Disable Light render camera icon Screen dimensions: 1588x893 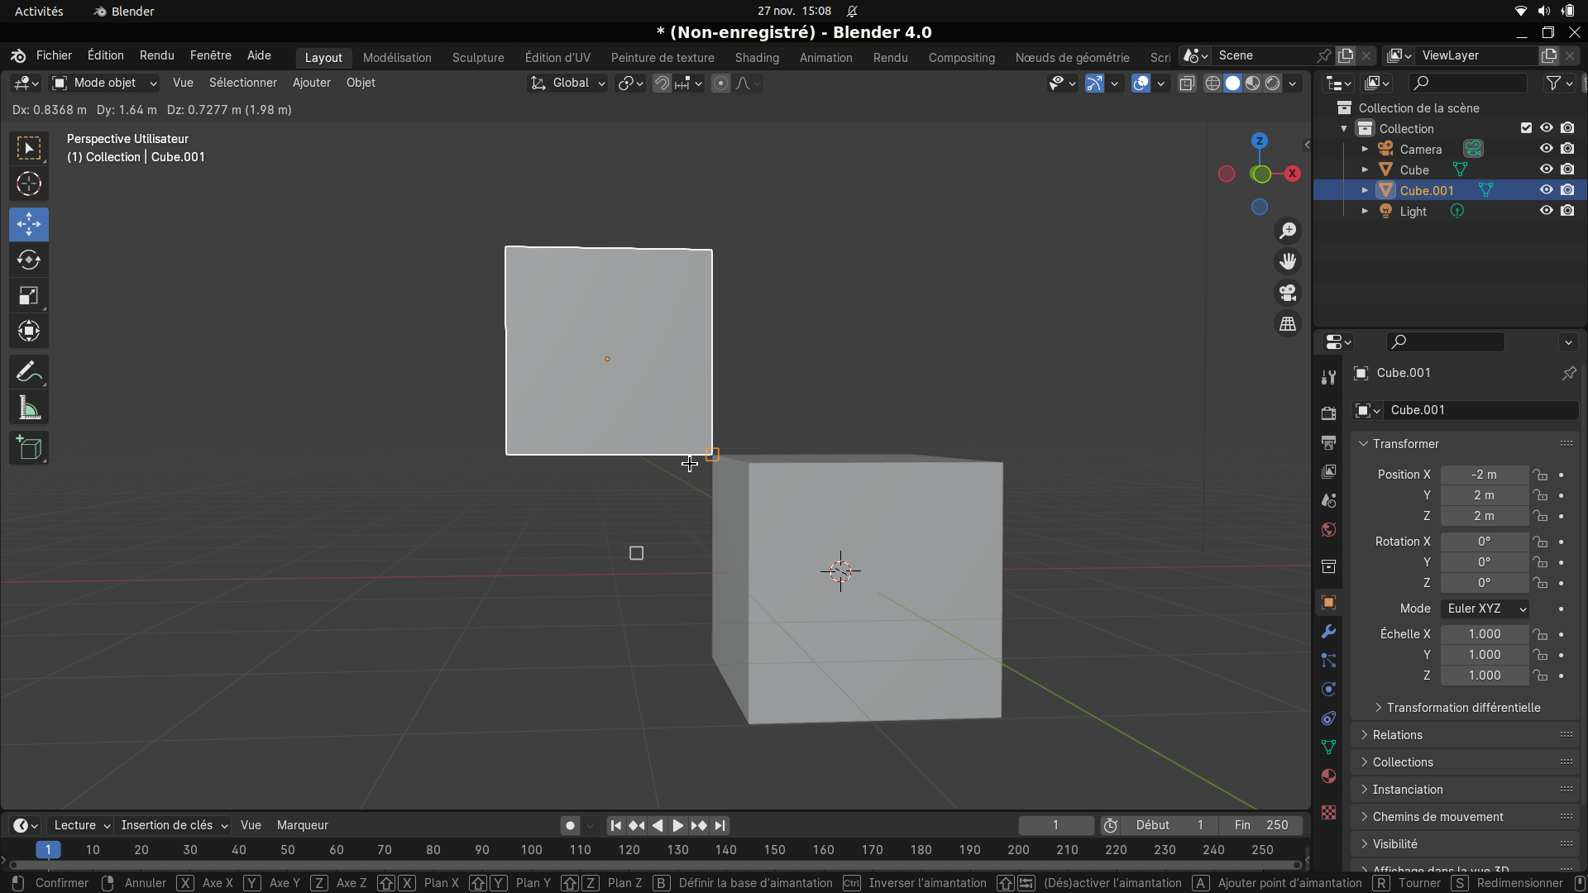click(1567, 211)
